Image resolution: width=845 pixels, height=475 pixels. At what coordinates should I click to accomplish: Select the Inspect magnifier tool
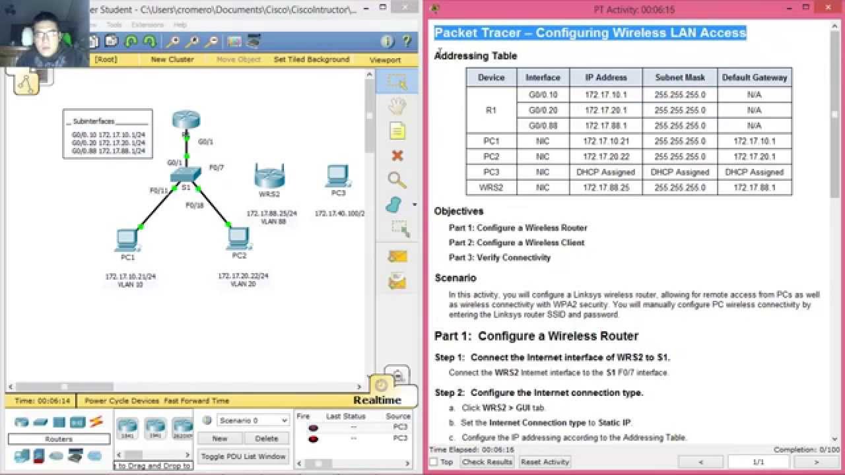(397, 180)
